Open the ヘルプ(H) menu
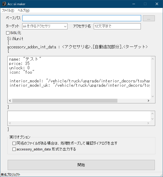 (24, 10)
